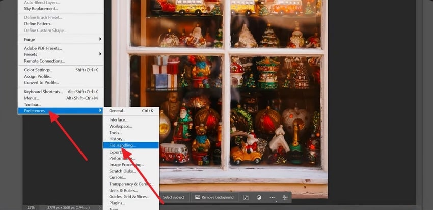The image size is (433, 210).
Task: Open History... preferences
Action: coord(131,139)
